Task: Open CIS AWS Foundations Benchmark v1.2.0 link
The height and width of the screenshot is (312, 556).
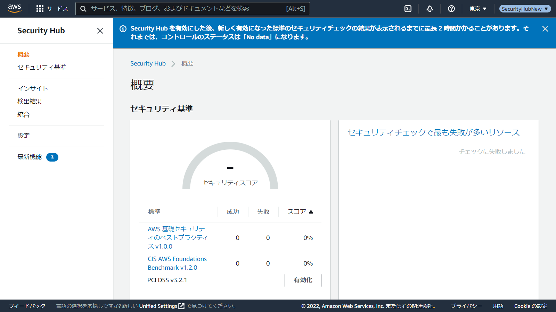Action: coord(177,263)
